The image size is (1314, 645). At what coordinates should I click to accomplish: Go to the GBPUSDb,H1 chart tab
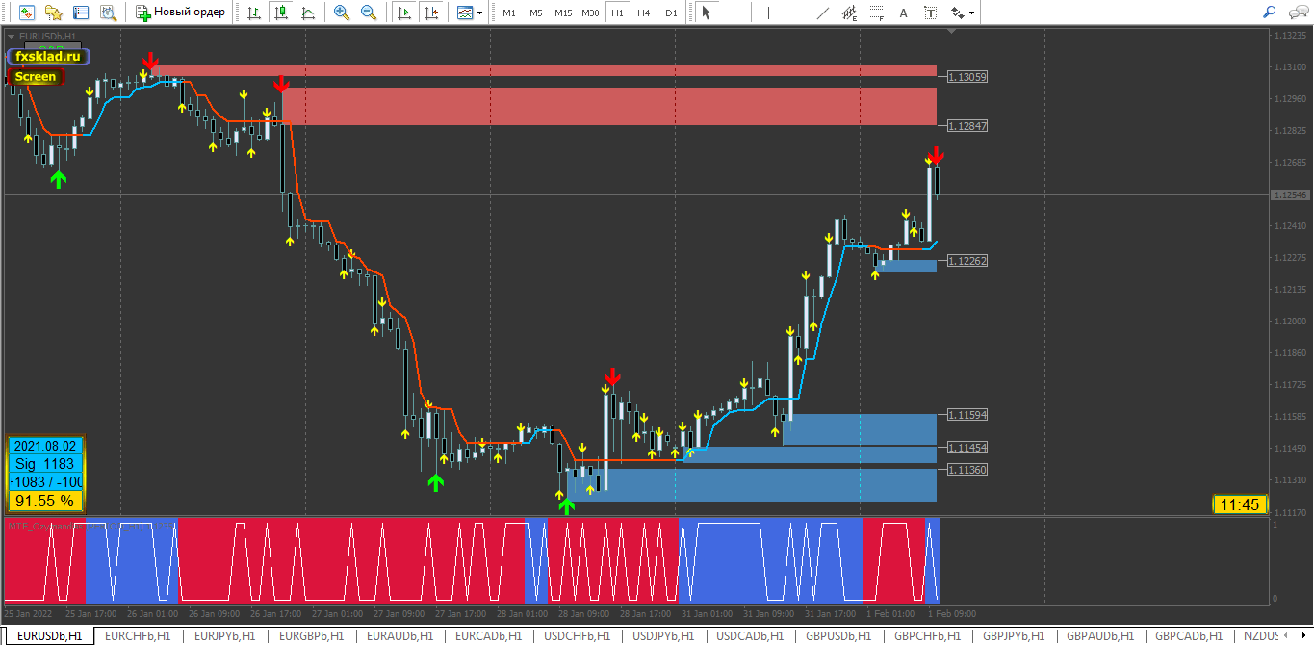pyautogui.click(x=838, y=636)
